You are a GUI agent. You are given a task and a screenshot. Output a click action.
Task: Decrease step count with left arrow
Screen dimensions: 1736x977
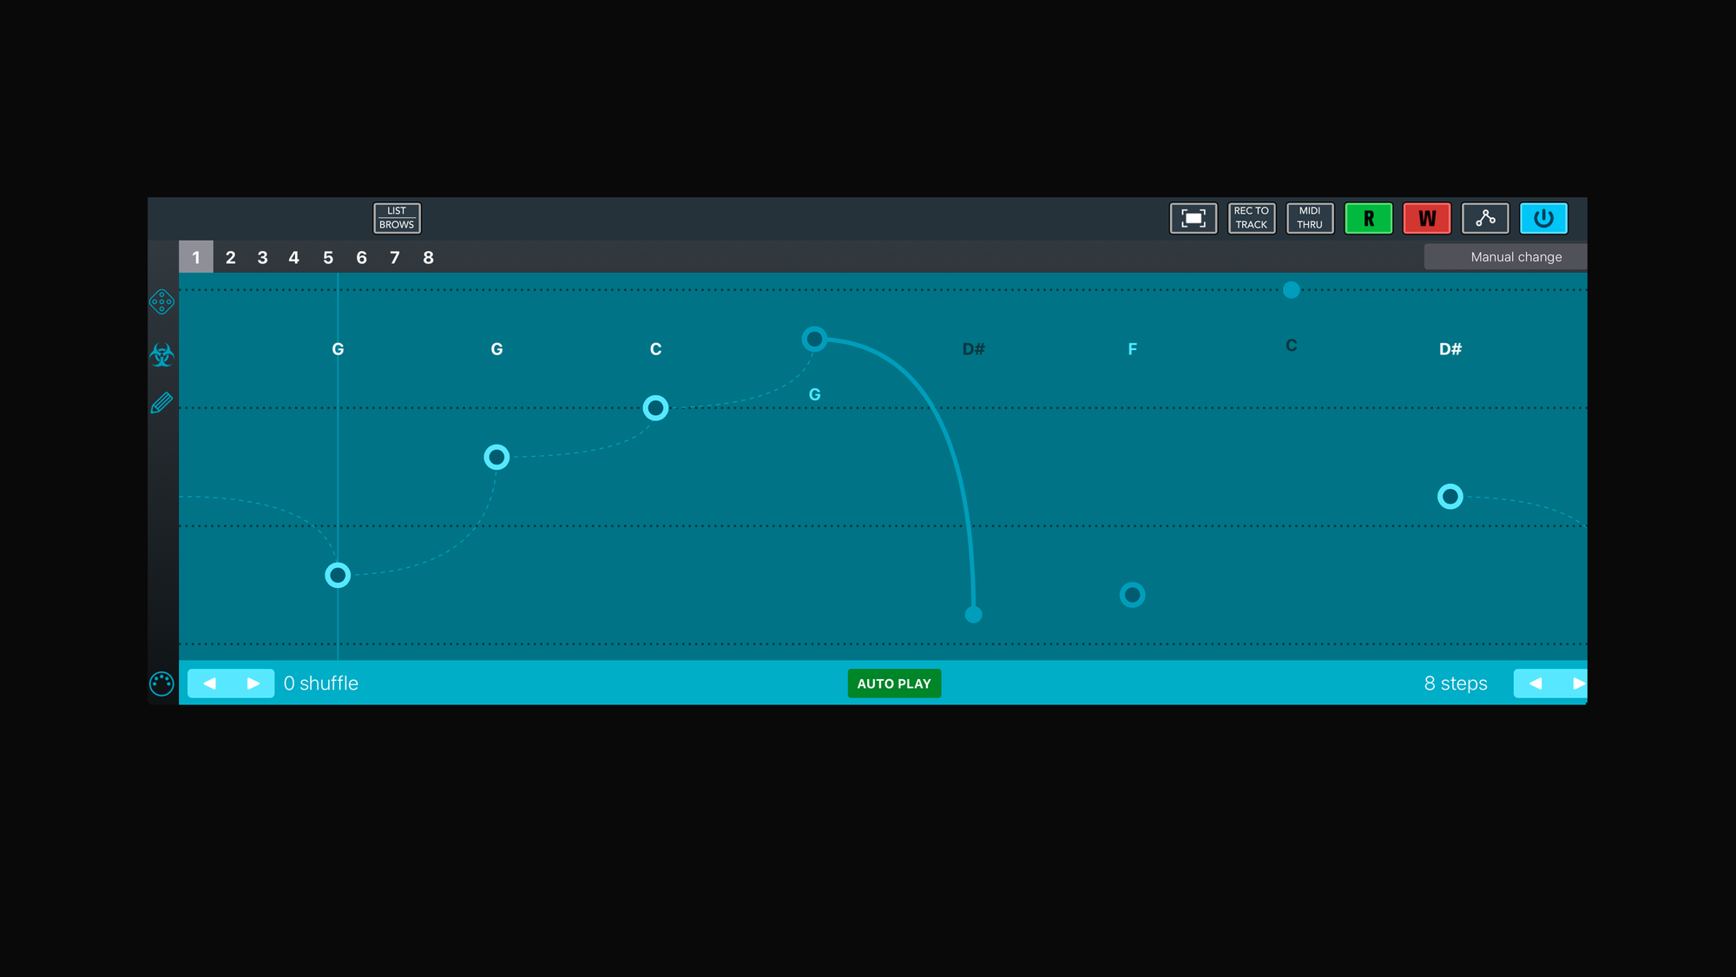pos(1535,683)
